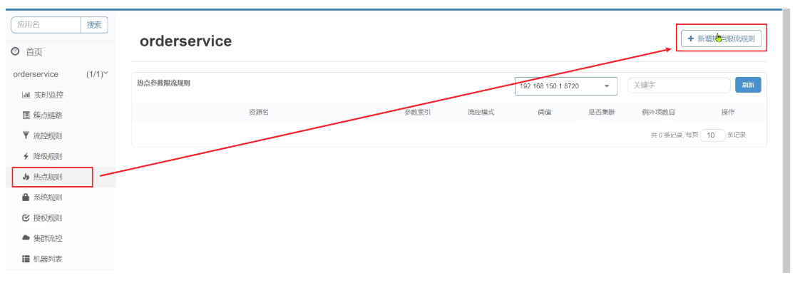Click the funnel icon for 流控规则

(x=26, y=136)
